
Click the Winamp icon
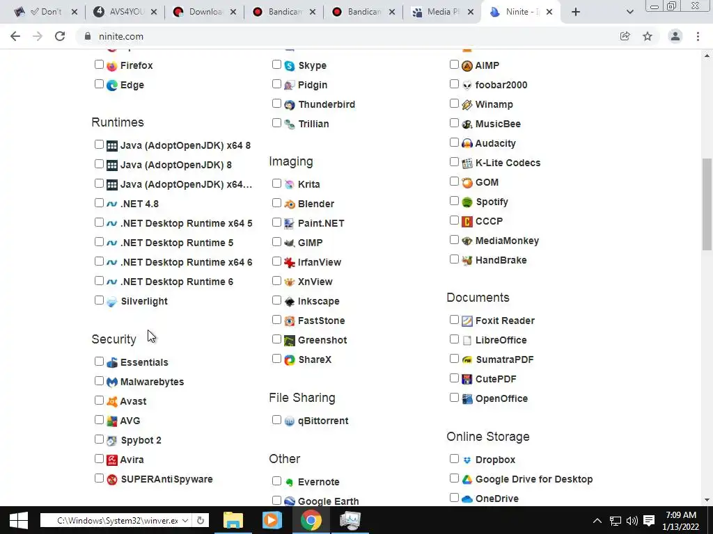(467, 105)
